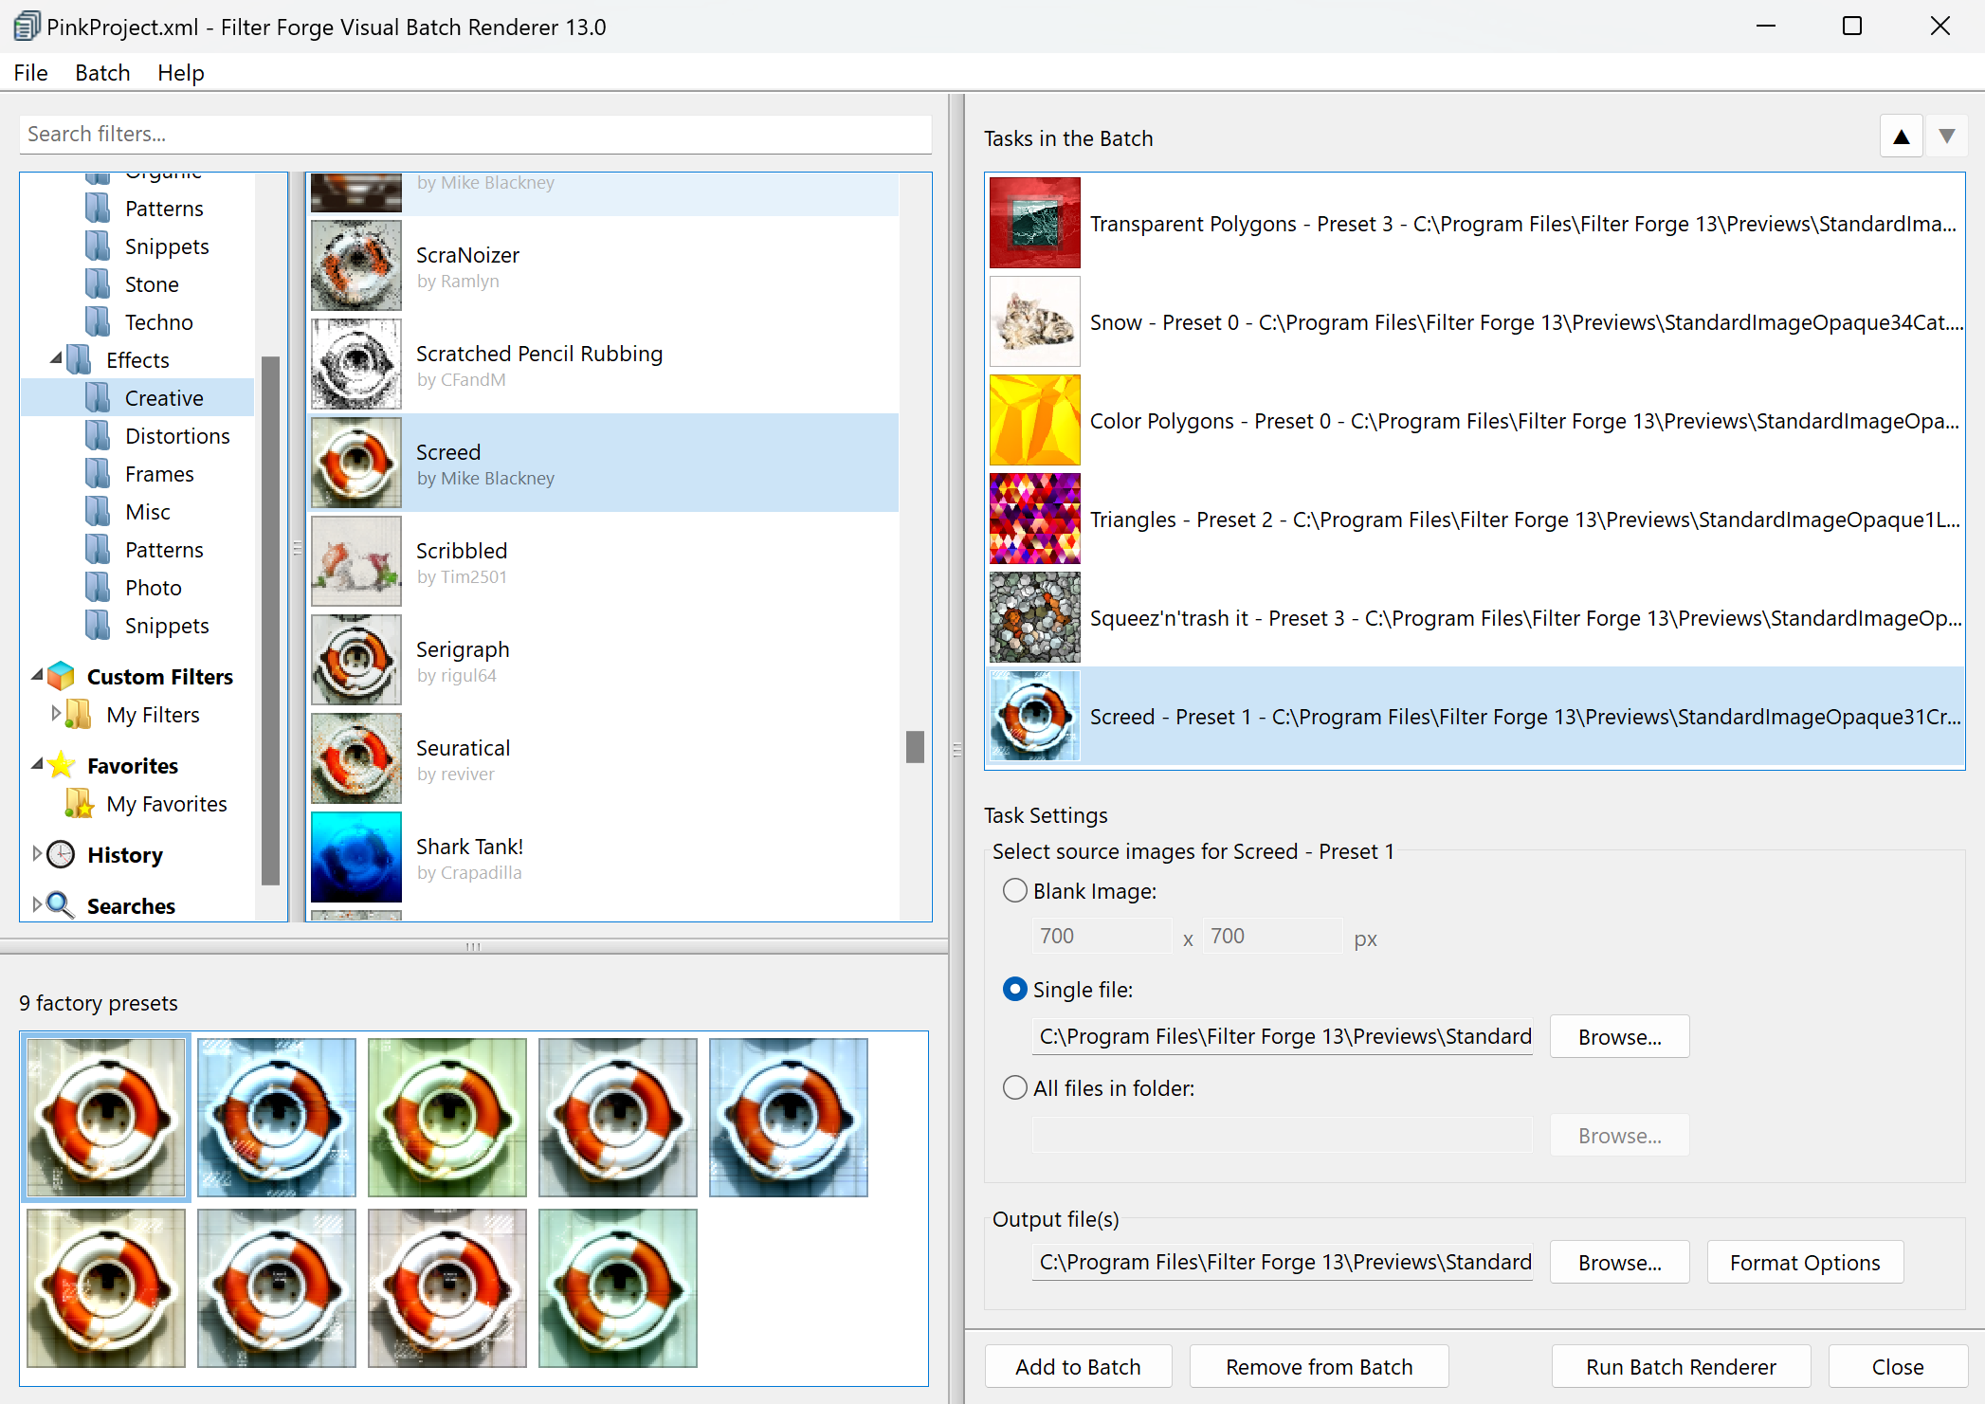Click the Close button at bottom right

click(1898, 1366)
